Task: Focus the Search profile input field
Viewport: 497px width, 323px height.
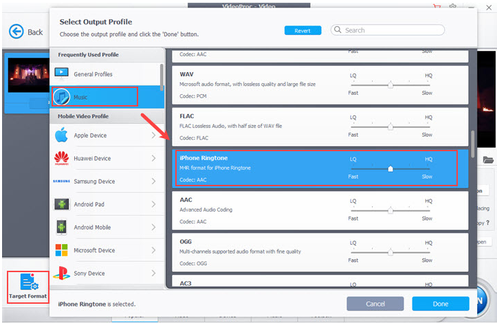Action: click(388, 30)
